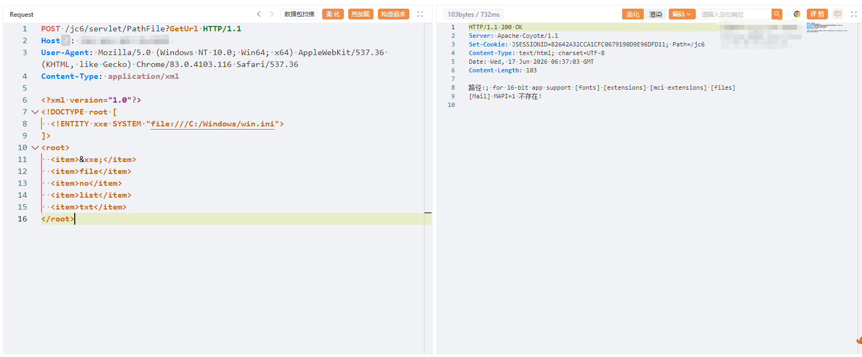This screenshot has height=357, width=862.
Task: Click the response minimap thumbnail
Action: tap(827, 27)
